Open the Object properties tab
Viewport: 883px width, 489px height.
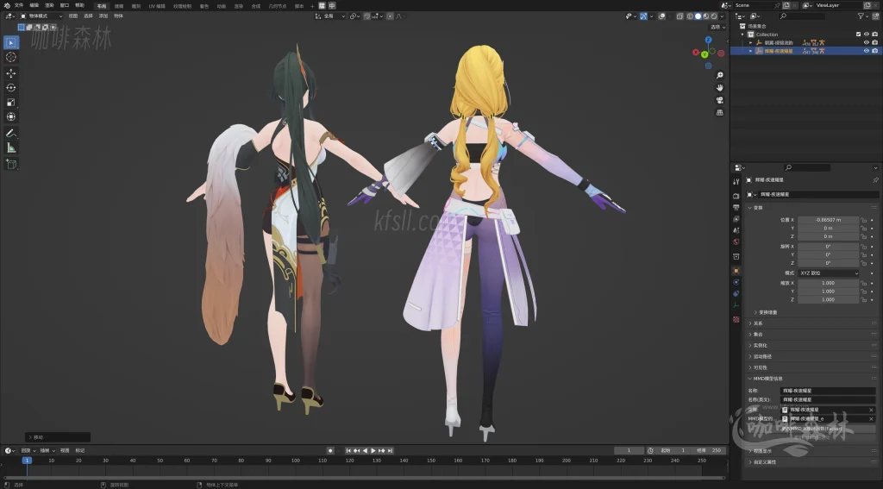coord(736,271)
